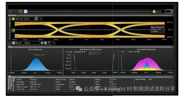Click the red Stop acquisition button
181x96 pixels.
16,11
